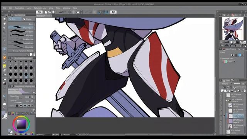
Task: Hide Folder 1 using its eye icon
Action: (x=221, y=100)
